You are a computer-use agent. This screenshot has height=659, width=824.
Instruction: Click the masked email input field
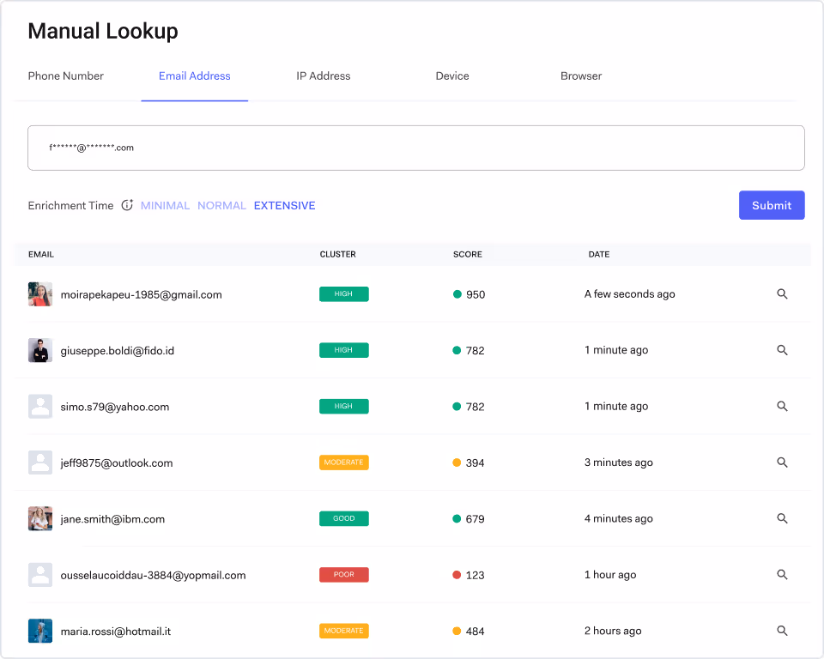tap(416, 148)
